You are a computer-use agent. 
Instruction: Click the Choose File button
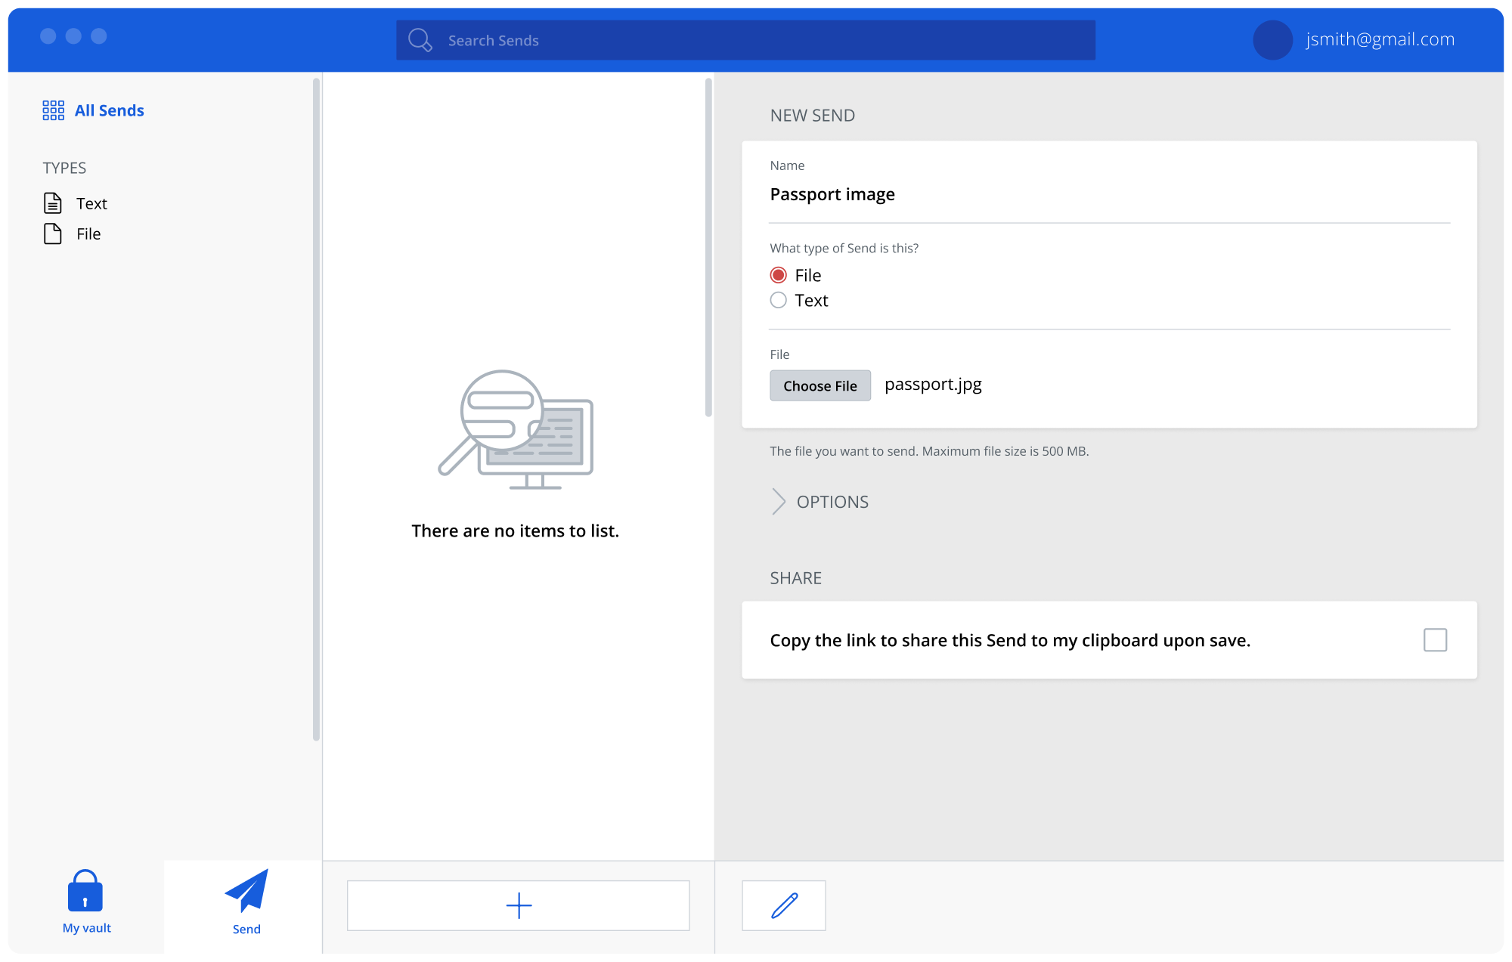[820, 385]
